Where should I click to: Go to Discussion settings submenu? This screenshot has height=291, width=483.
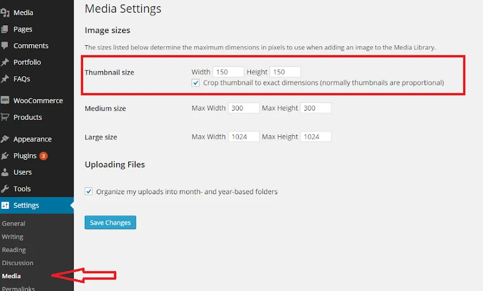coord(17,263)
